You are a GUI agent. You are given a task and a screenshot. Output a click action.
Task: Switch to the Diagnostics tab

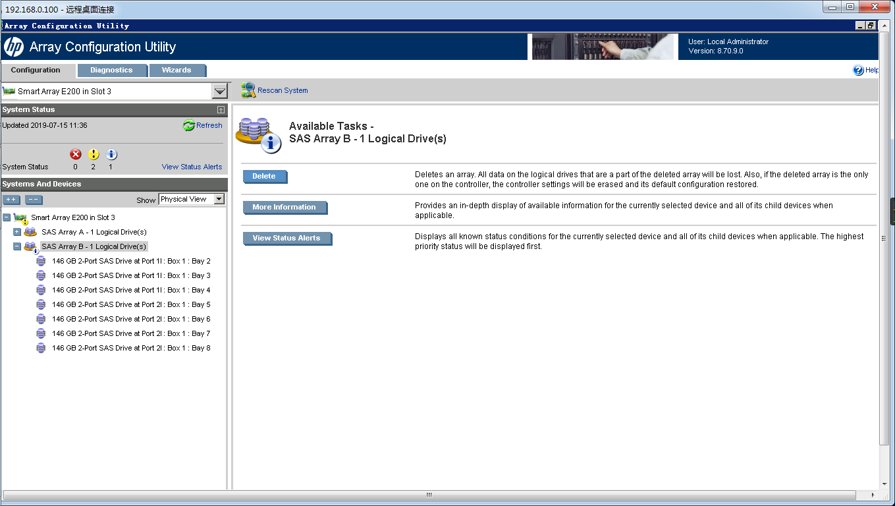click(111, 70)
